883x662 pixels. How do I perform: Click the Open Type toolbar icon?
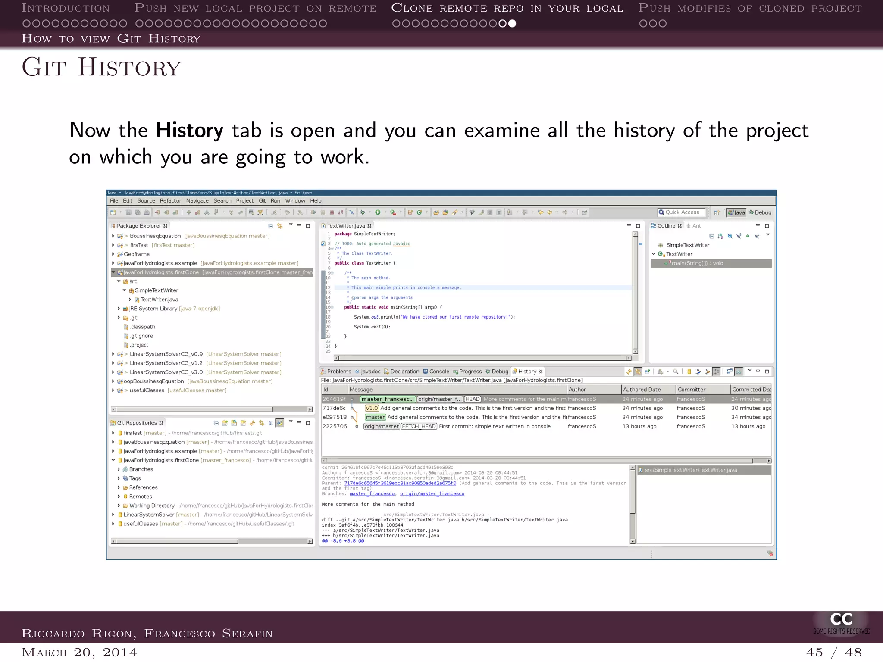tap(436, 212)
